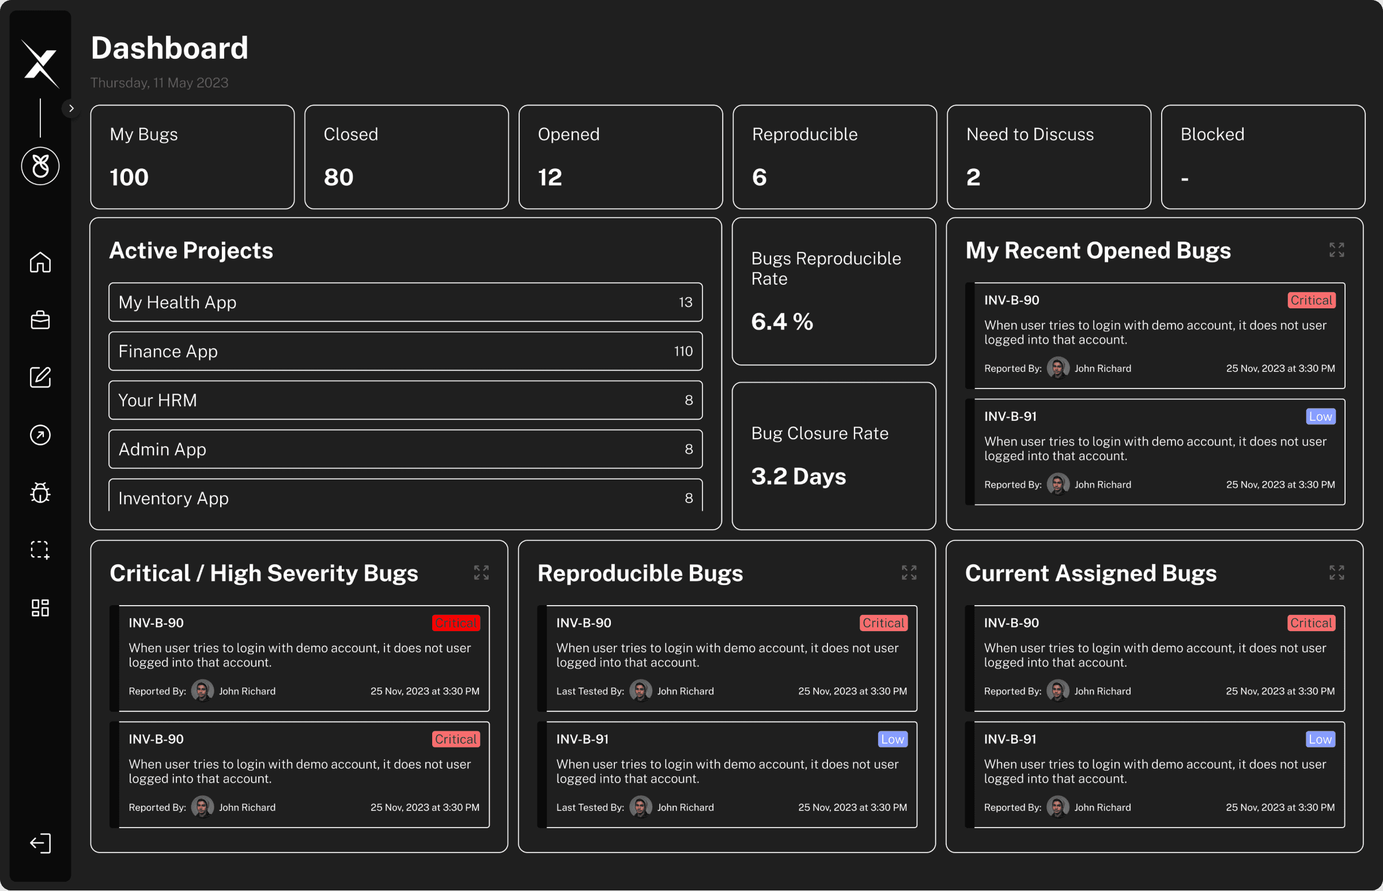This screenshot has height=891, width=1383.
Task: Expand the sidebar with chevron arrow
Action: [71, 108]
